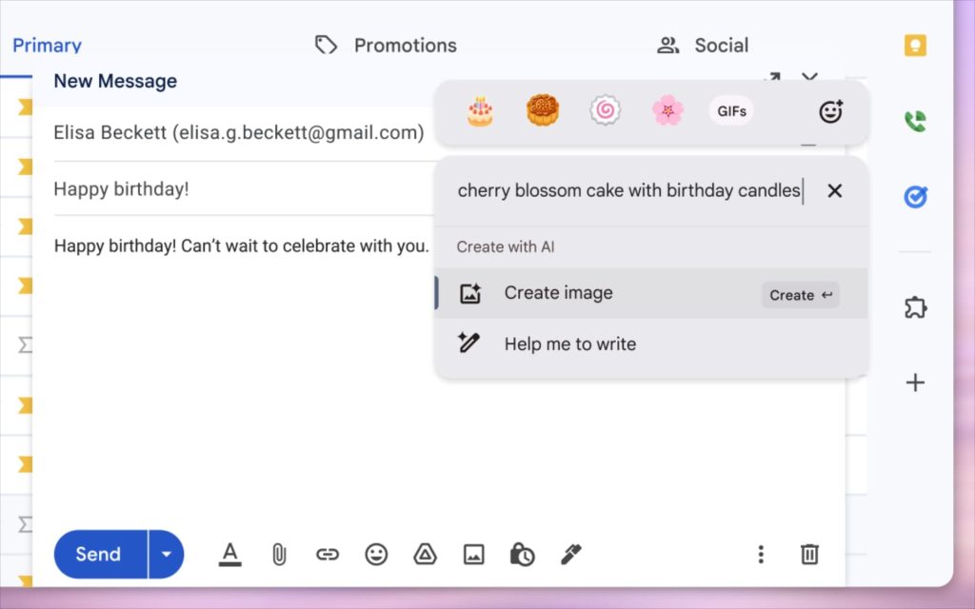The width and height of the screenshot is (975, 609).
Task: Insert files using the Google Drive icon
Action: tap(425, 554)
